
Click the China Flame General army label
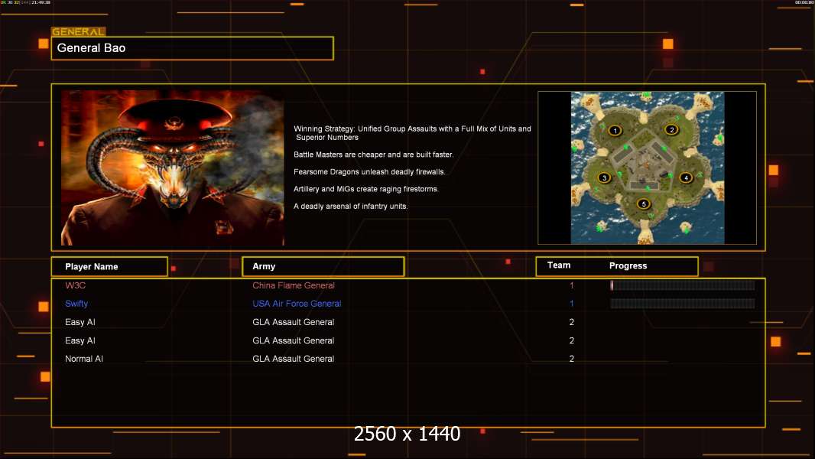click(x=294, y=285)
